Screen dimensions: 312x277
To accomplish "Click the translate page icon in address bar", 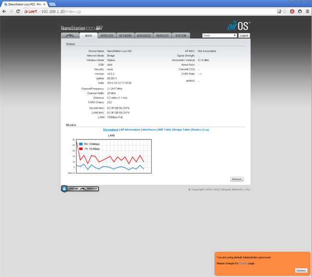I will (279, 12).
